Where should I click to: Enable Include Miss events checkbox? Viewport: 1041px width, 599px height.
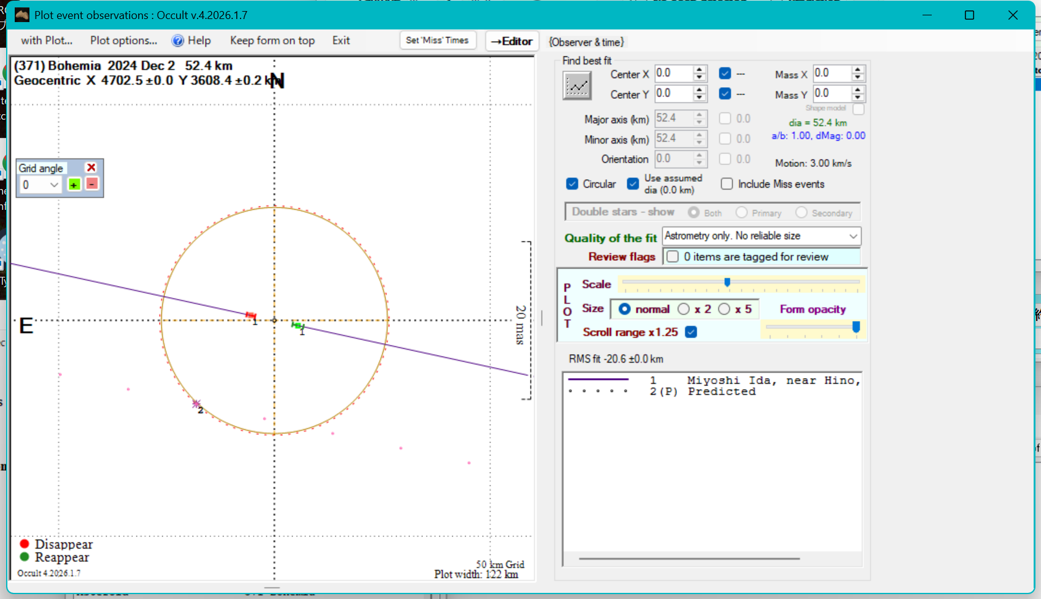click(727, 184)
